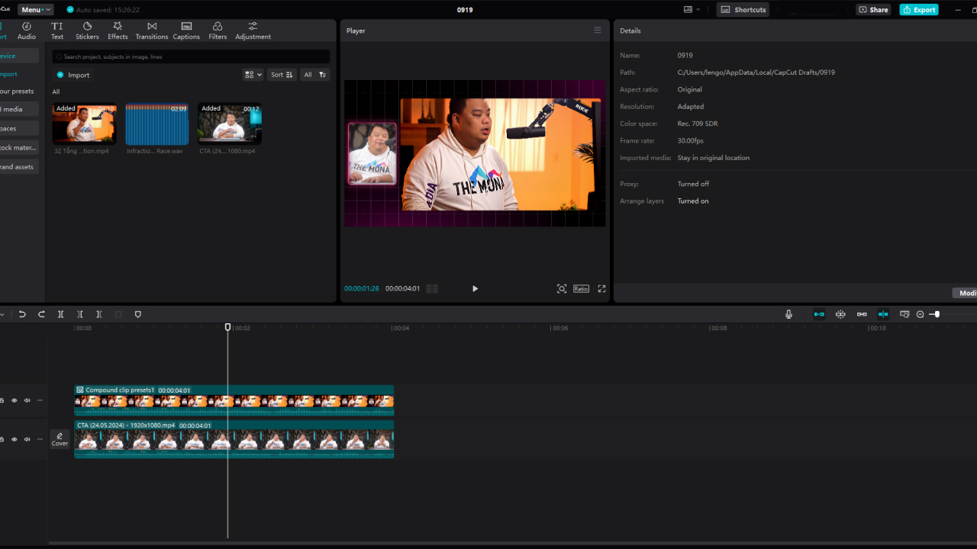Viewport: 977px width, 549px height.
Task: Open the Ratio selector
Action: tap(581, 289)
